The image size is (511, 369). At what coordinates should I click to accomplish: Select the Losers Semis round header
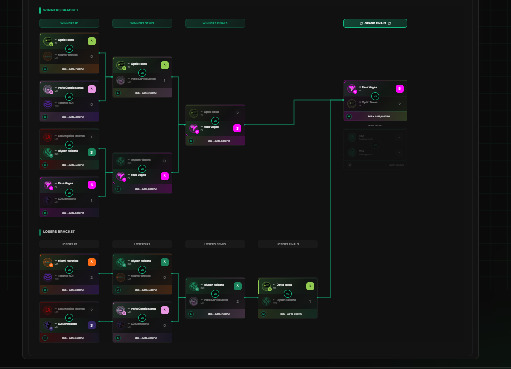pyautogui.click(x=215, y=244)
